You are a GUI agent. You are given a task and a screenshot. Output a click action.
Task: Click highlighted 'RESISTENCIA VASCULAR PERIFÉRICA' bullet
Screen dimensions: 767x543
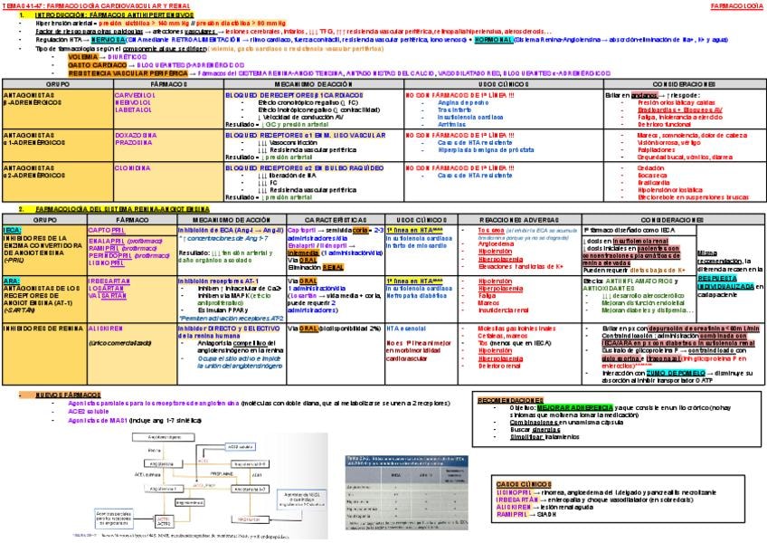point(128,73)
